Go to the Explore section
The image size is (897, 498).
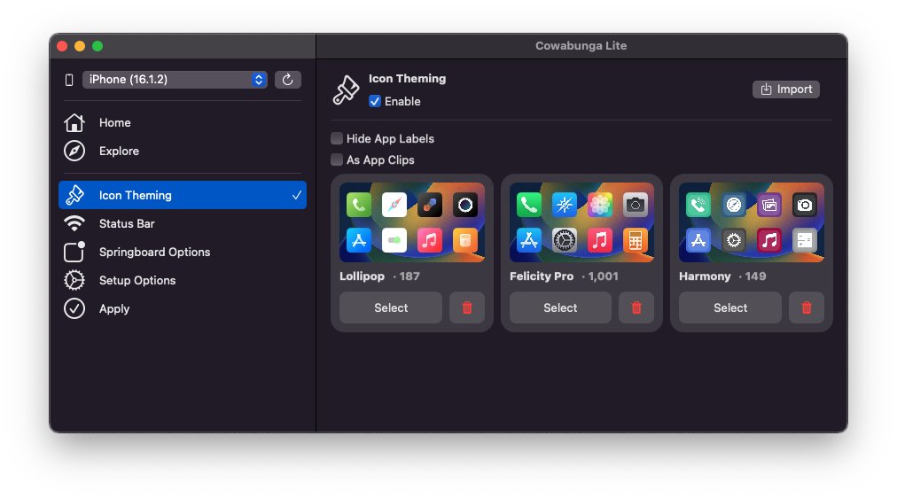183,151
